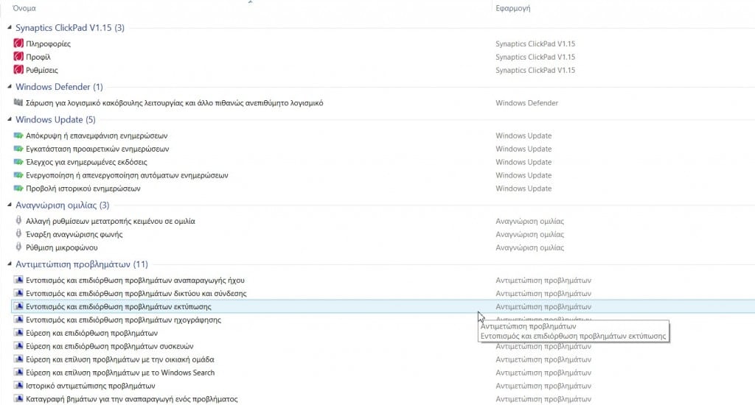Click the icon beside Εύρεση και επιδιόρθωση προβλημάτων
The width and height of the screenshot is (755, 405).
(18, 333)
